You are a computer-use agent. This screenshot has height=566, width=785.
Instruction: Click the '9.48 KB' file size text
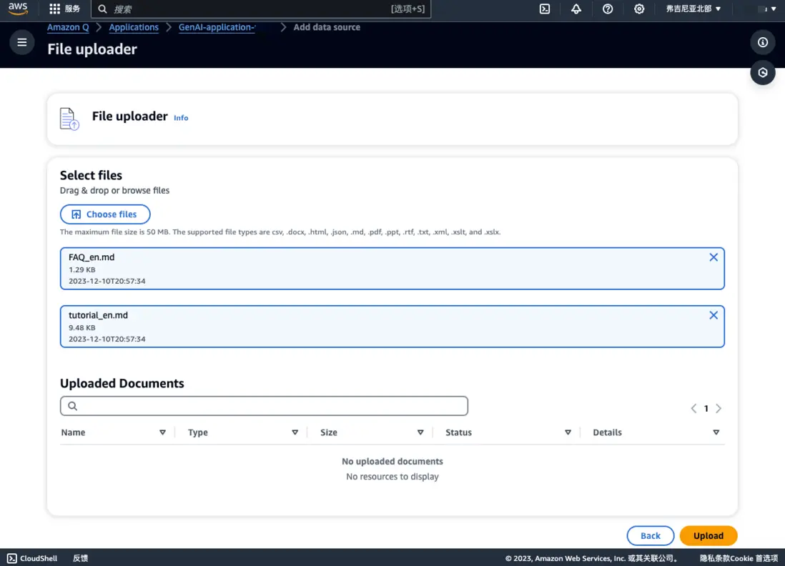pos(82,328)
